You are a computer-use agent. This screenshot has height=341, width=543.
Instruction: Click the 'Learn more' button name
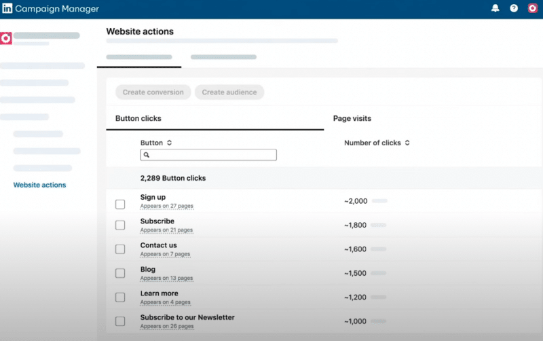point(160,293)
